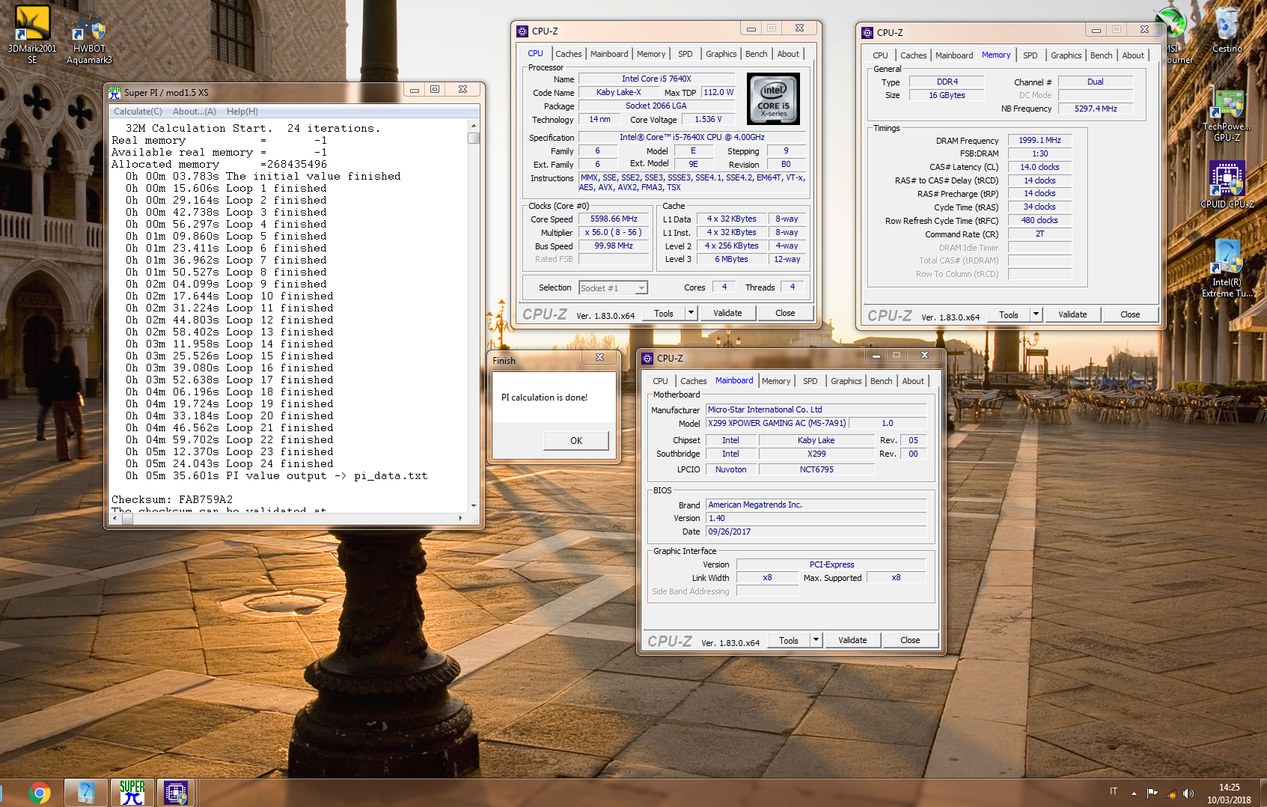This screenshot has width=1267, height=807.
Task: Click Super PI horizontal scrollbar
Action: pos(287,518)
